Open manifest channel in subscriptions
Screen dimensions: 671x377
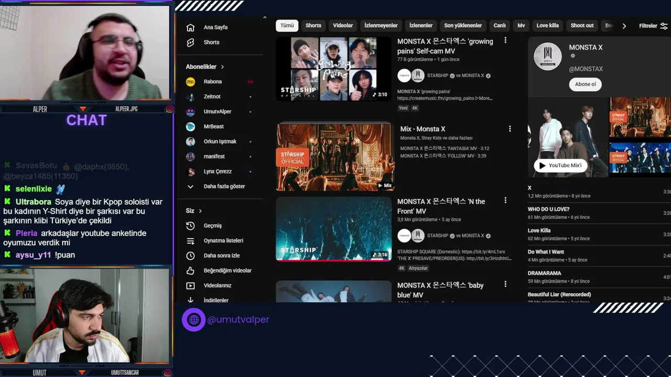(x=214, y=157)
